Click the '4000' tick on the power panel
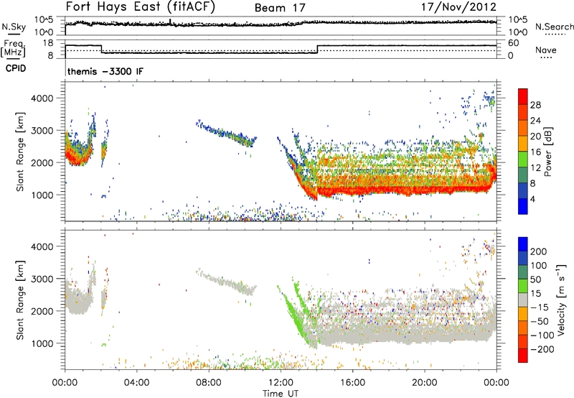 tap(42, 98)
